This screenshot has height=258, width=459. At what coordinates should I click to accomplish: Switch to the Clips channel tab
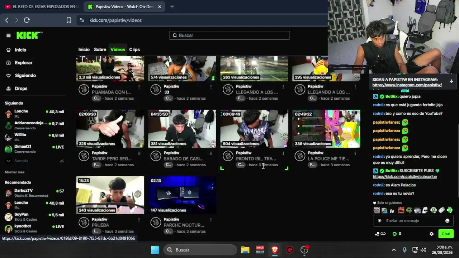134,49
